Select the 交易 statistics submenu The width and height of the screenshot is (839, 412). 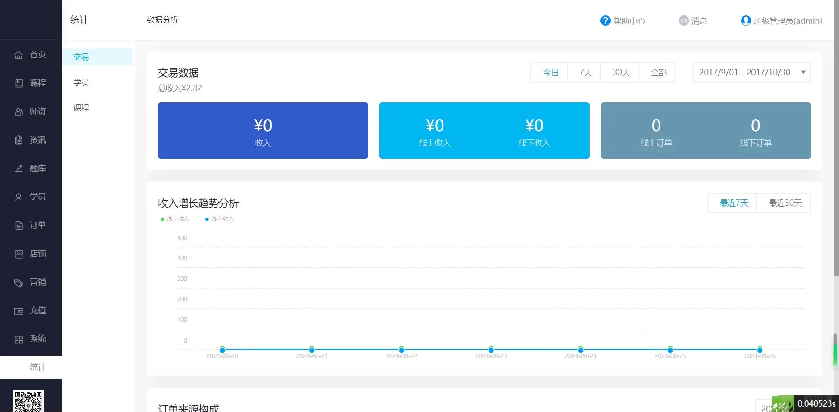pos(97,57)
